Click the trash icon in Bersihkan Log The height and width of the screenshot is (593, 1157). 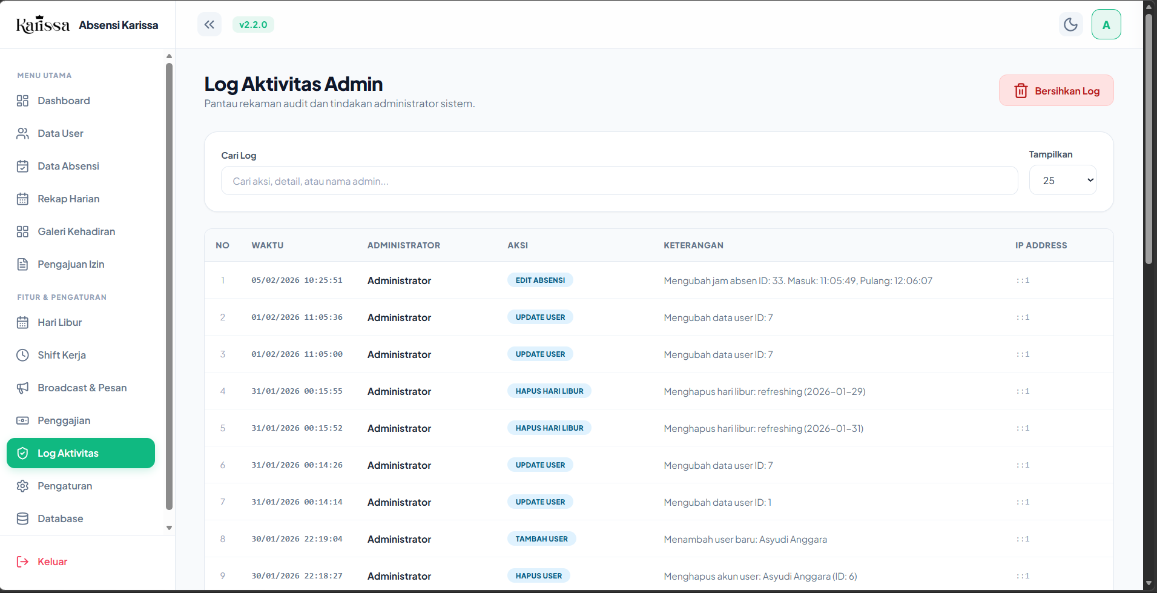point(1021,91)
